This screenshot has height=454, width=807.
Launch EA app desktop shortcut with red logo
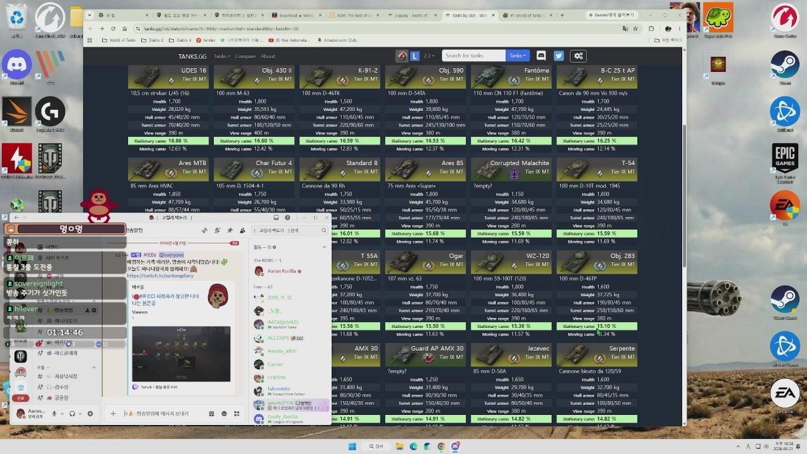coord(785,209)
